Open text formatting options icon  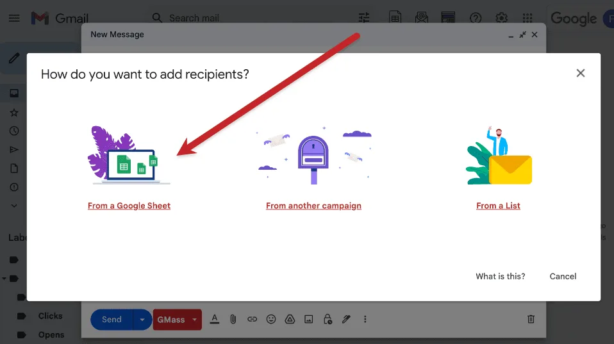click(x=215, y=319)
